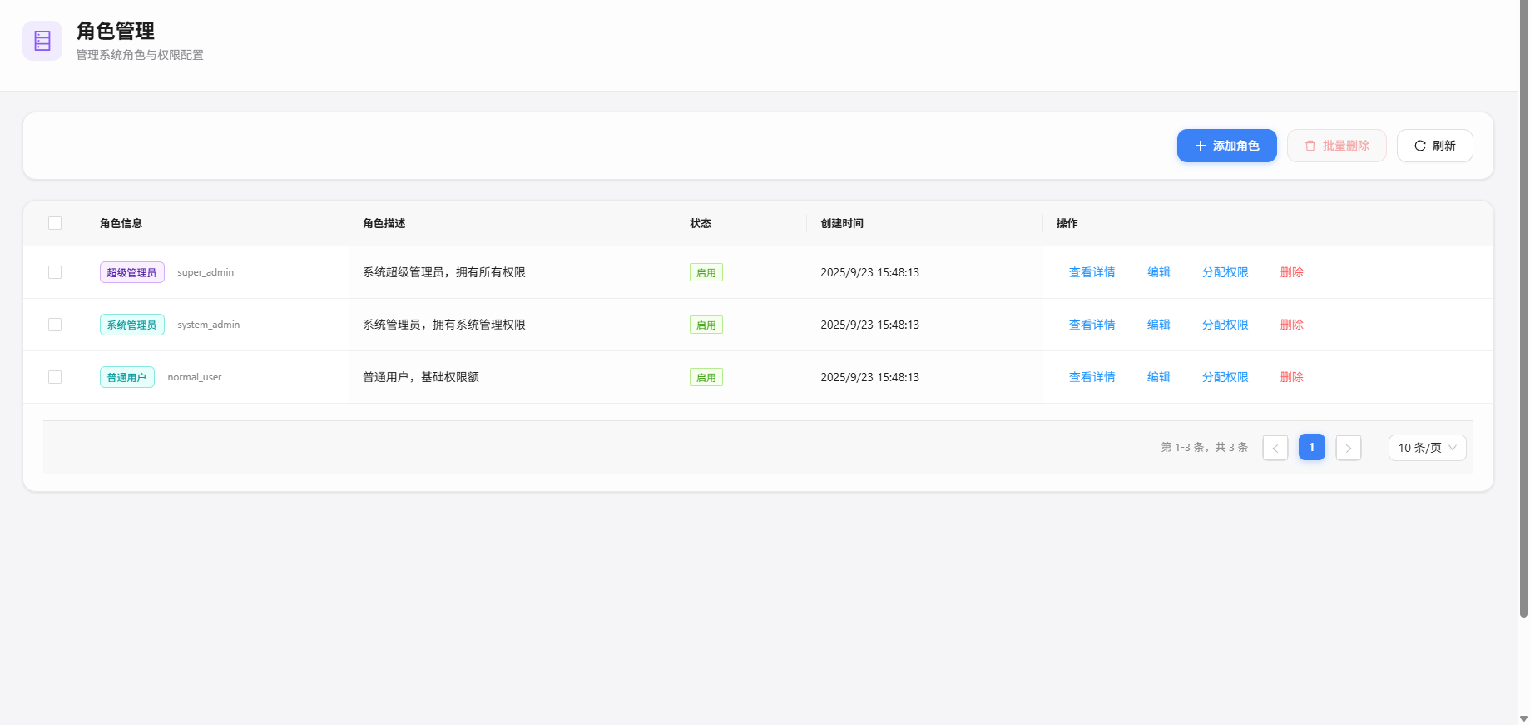The image size is (1530, 725).
Task: Click the normal_user role code text
Action: pos(195,377)
